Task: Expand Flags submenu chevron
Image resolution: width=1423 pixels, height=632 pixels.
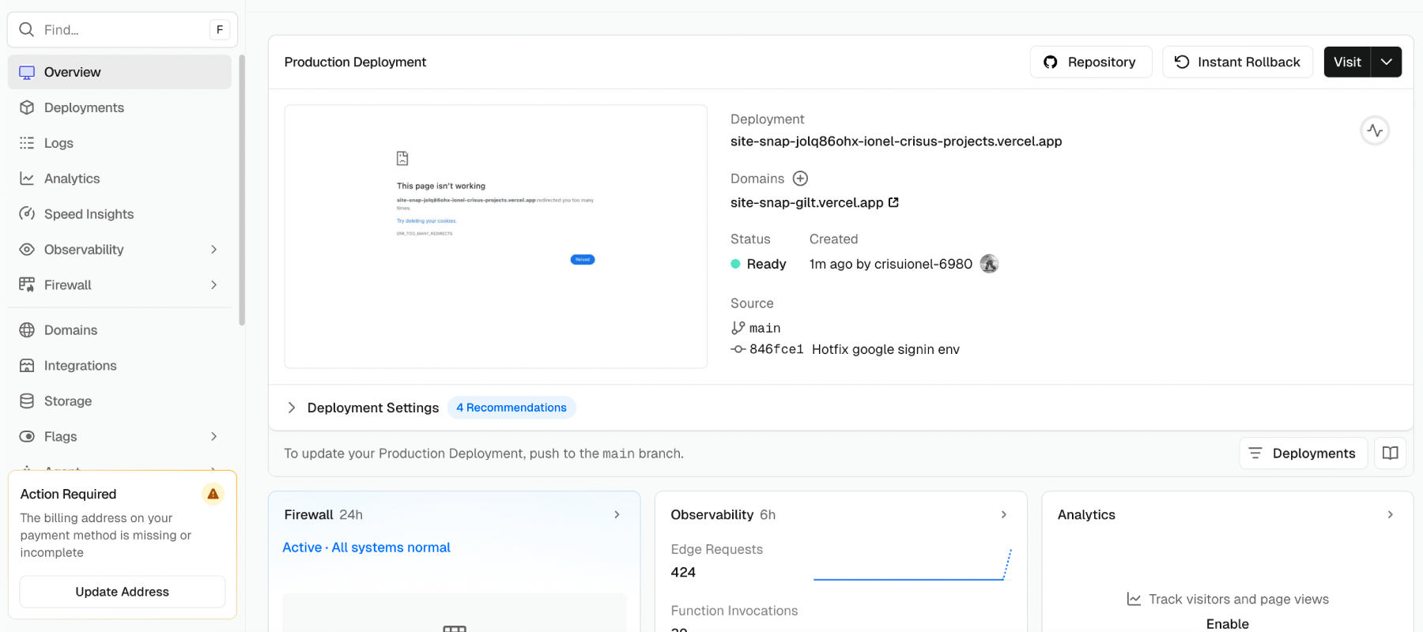Action: pyautogui.click(x=213, y=437)
